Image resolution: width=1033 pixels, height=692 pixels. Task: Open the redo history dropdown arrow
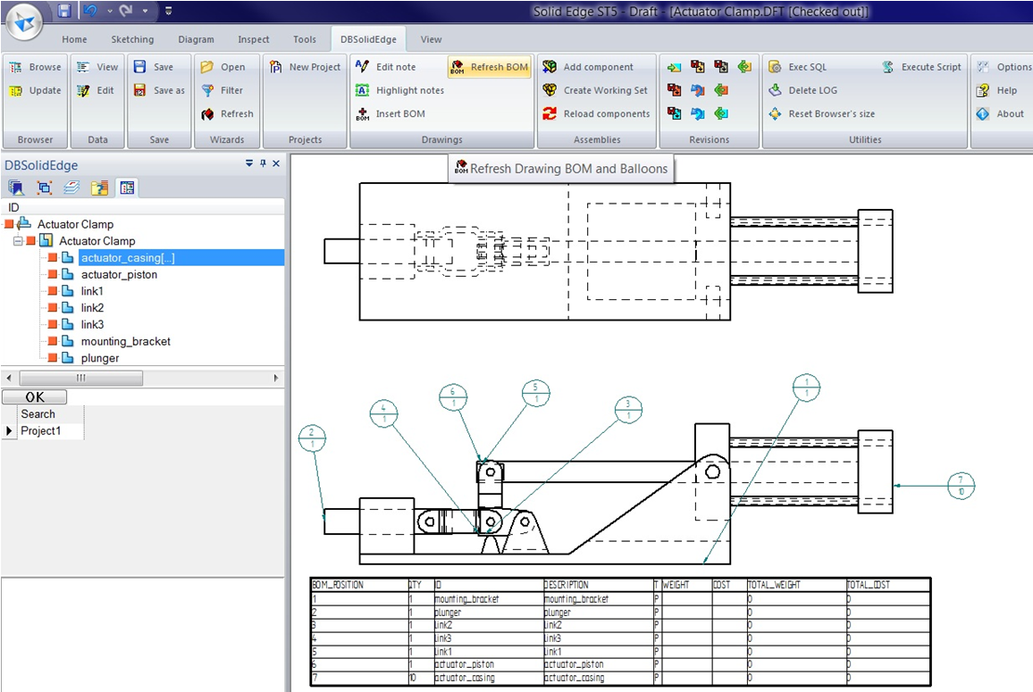pos(145,11)
